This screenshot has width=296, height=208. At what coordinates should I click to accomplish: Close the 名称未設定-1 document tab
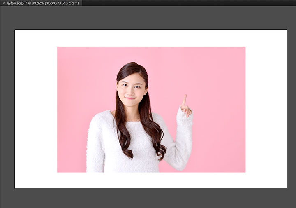coord(4,3)
